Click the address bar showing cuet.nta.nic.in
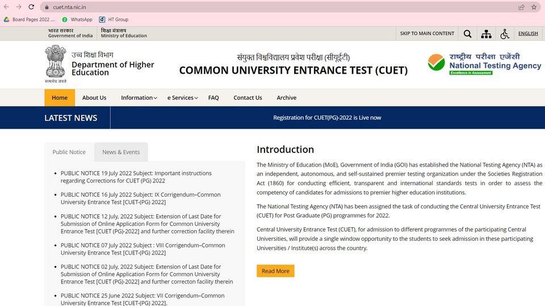The width and height of the screenshot is (545, 306). coord(278,7)
